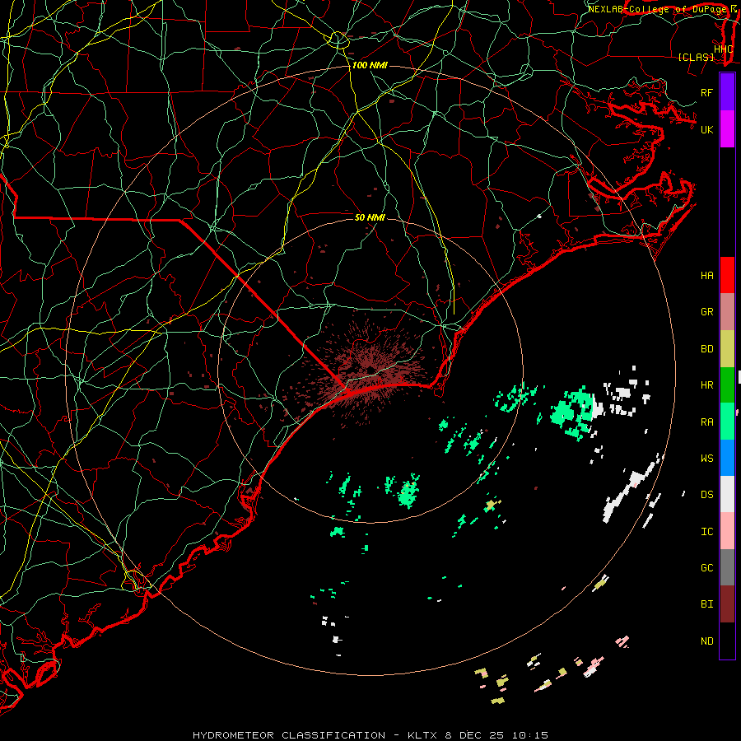741x741 pixels.
Task: Click the 100 NMI range label
Action: point(370,65)
